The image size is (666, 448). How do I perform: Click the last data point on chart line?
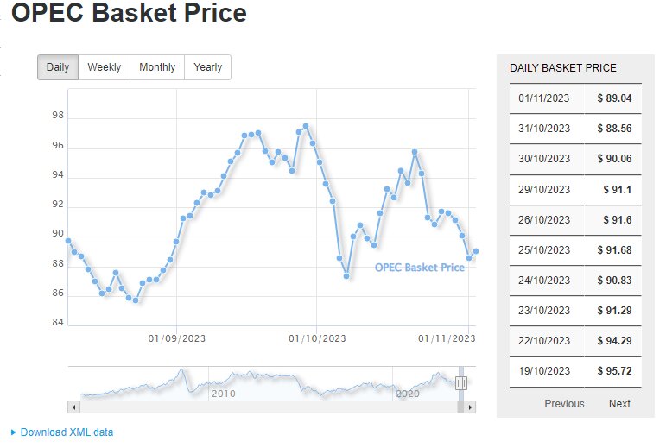[x=476, y=251]
